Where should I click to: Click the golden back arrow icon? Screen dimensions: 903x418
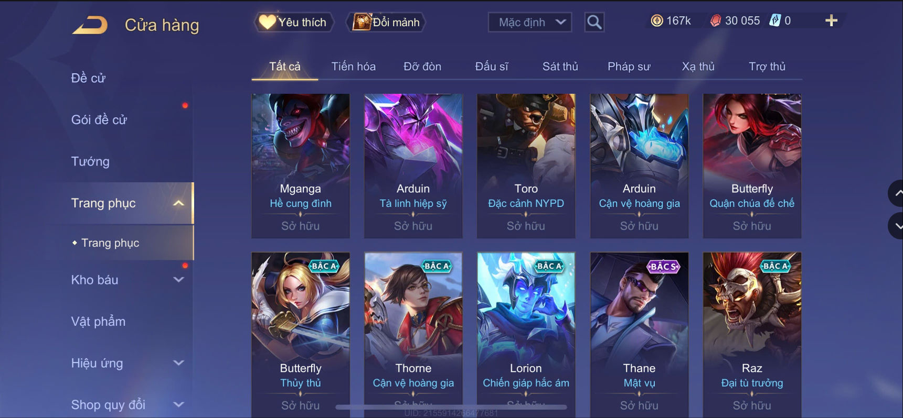[90, 25]
